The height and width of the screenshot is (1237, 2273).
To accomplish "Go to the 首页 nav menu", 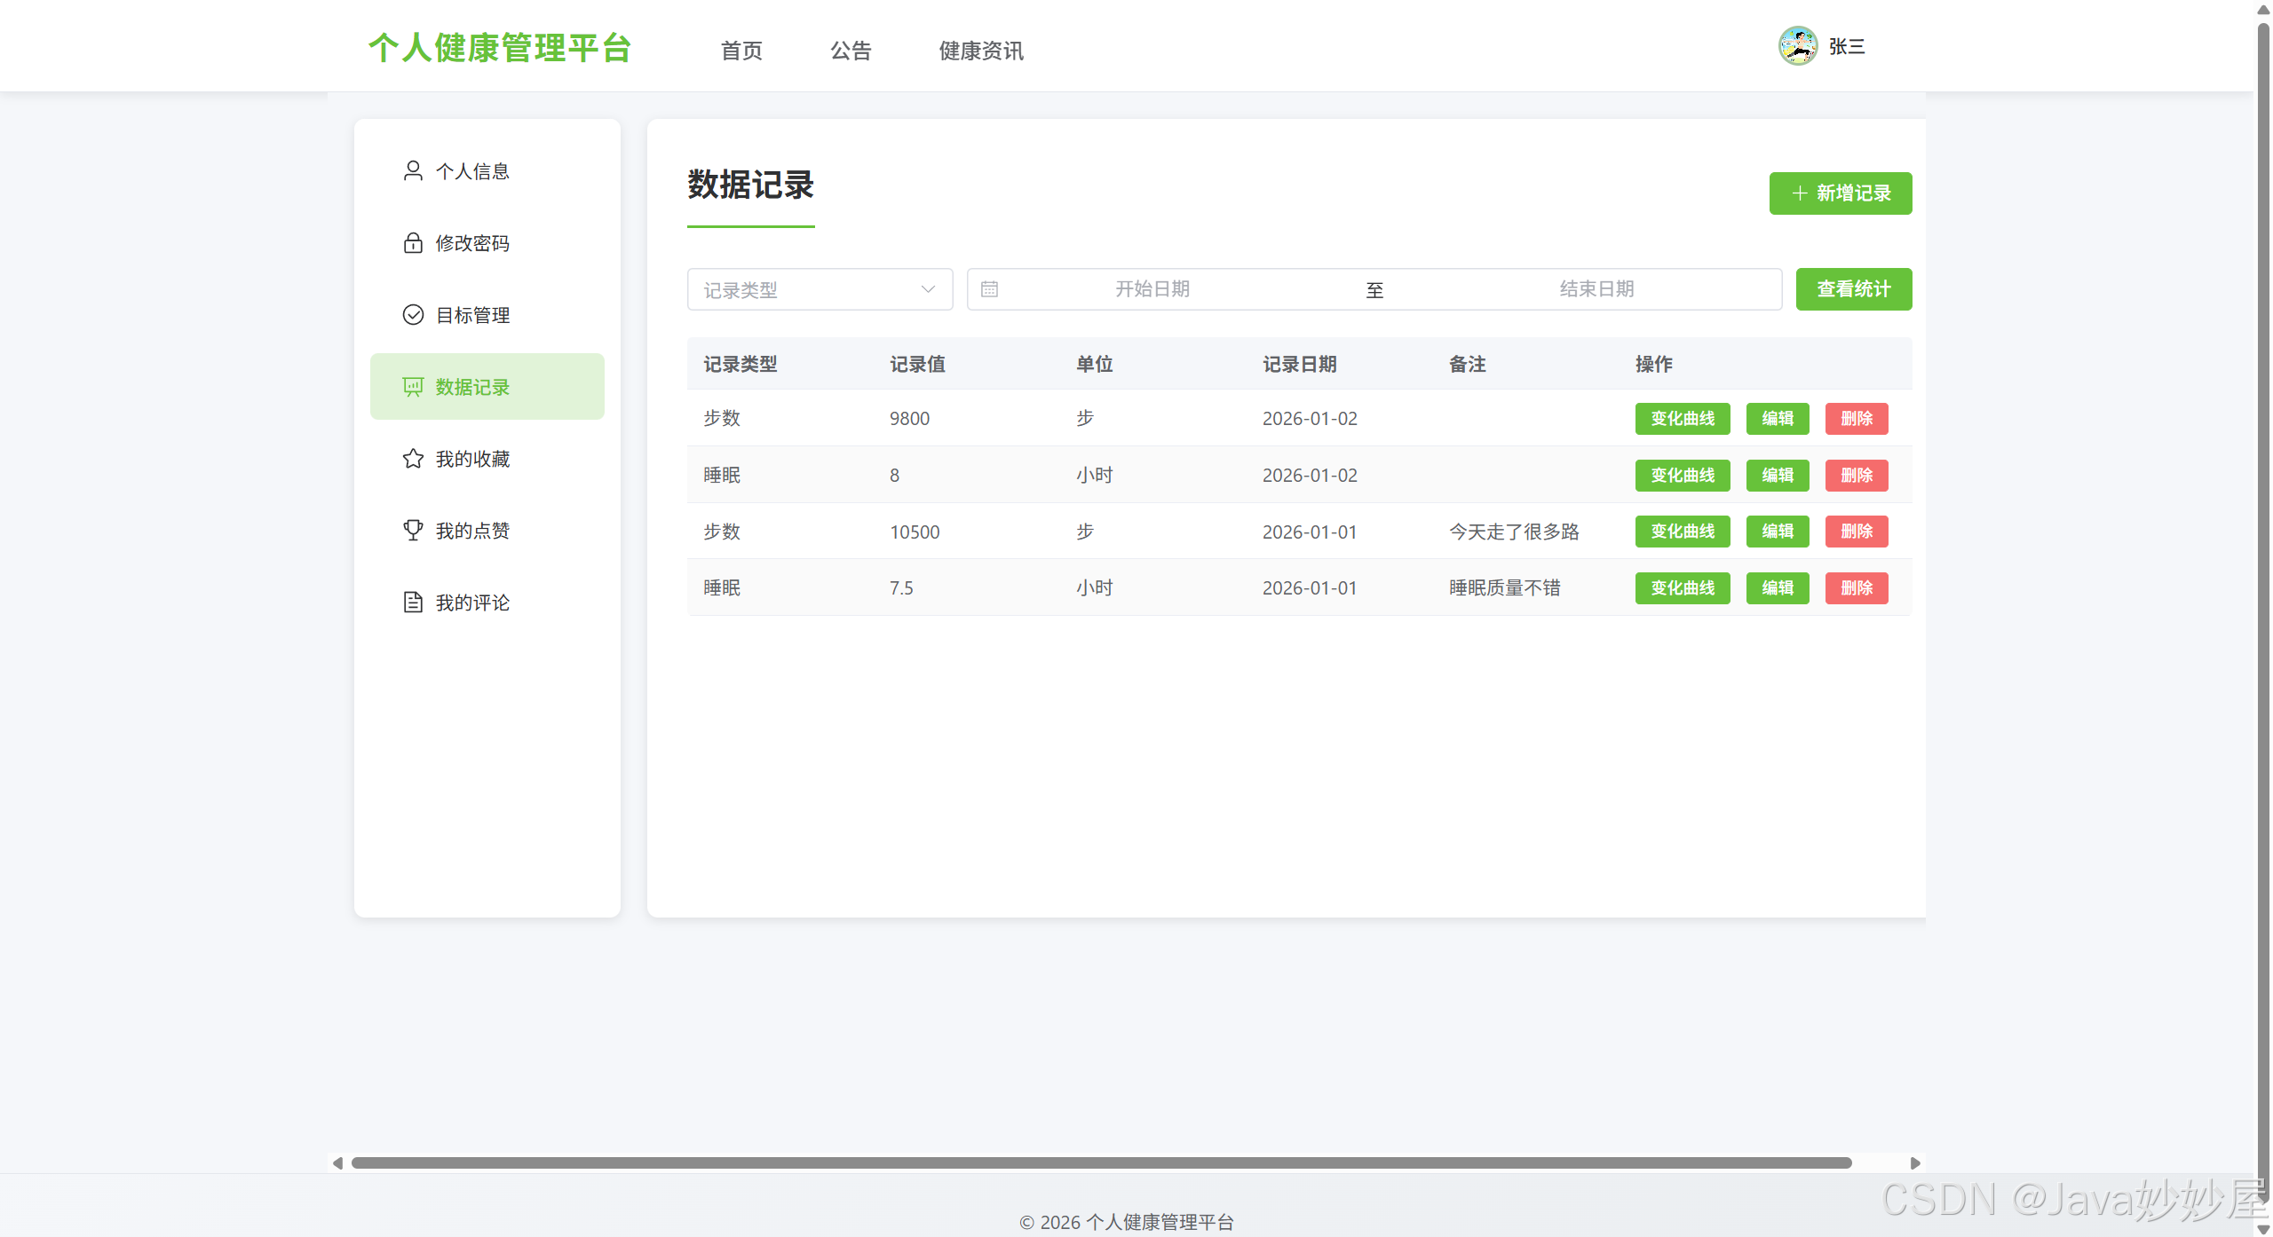I will tap(741, 51).
